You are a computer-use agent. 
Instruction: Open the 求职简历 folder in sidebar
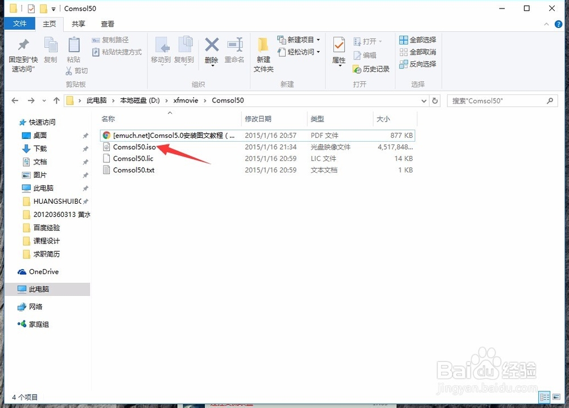pos(47,254)
